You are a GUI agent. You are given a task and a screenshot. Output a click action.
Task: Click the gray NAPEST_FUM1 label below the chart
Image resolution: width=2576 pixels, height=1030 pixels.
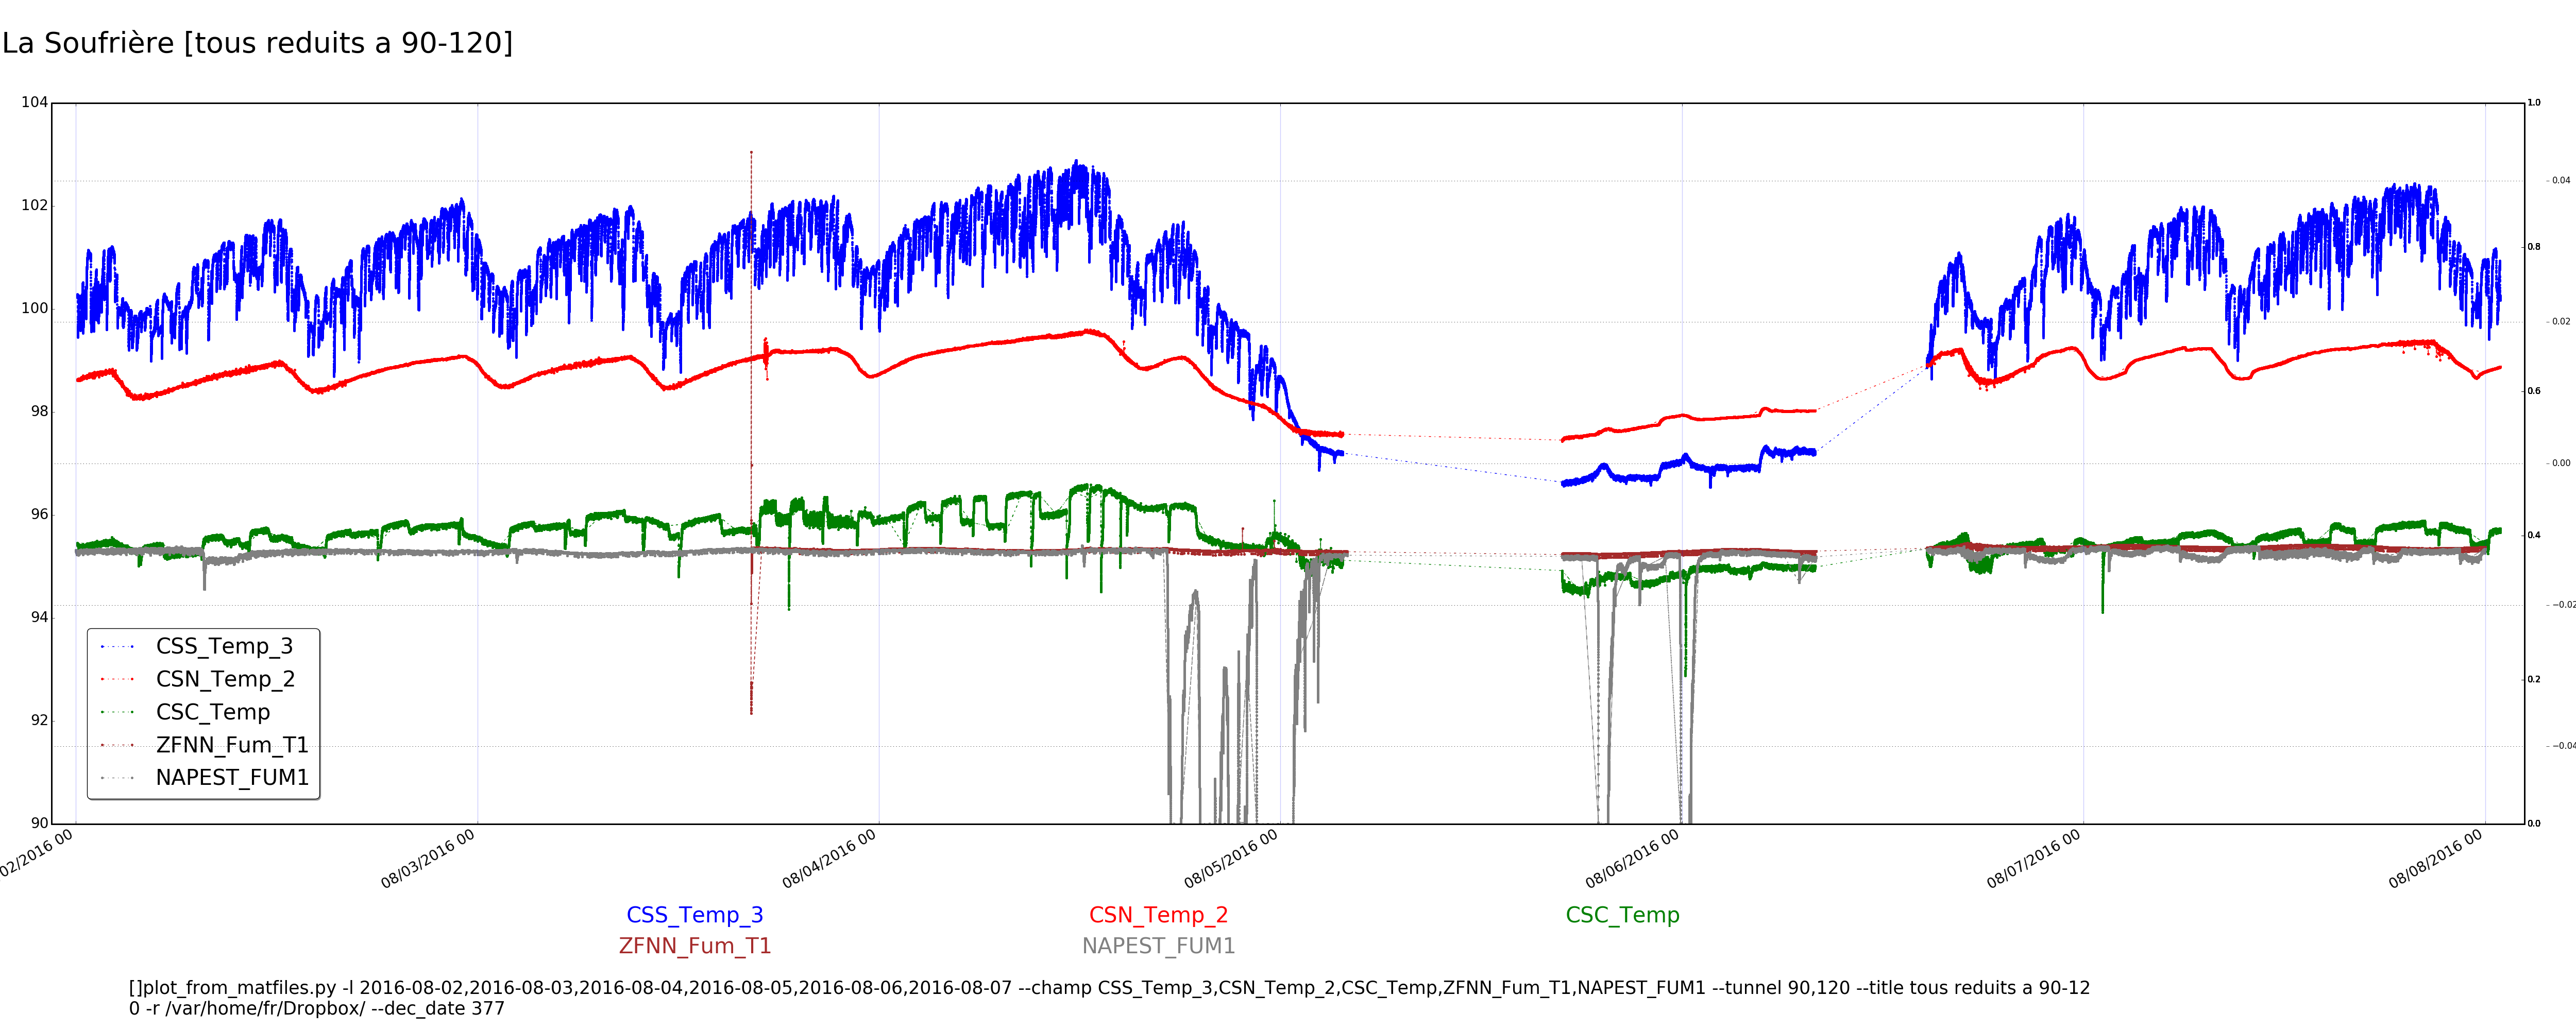1158,946
